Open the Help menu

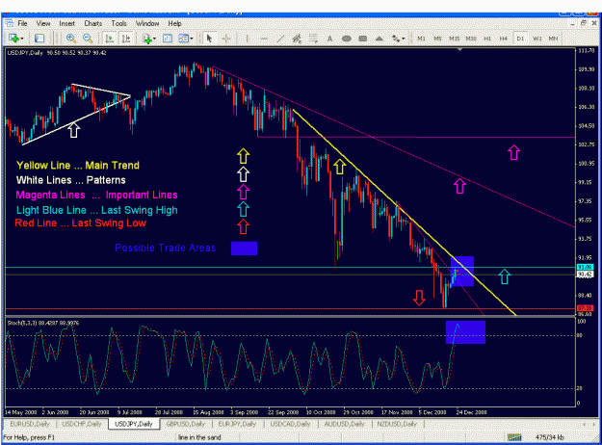174,23
